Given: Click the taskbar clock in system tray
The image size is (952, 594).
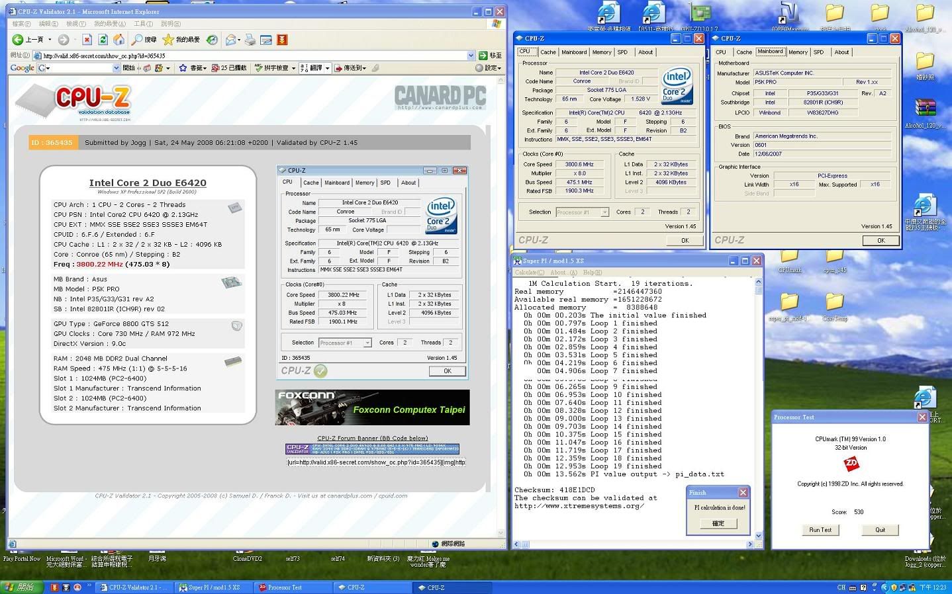Looking at the screenshot, I should (933, 587).
